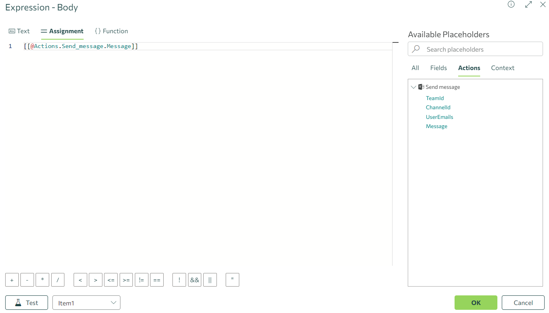Click the Teams icon next to Send message
The height and width of the screenshot is (313, 549).
click(x=421, y=87)
